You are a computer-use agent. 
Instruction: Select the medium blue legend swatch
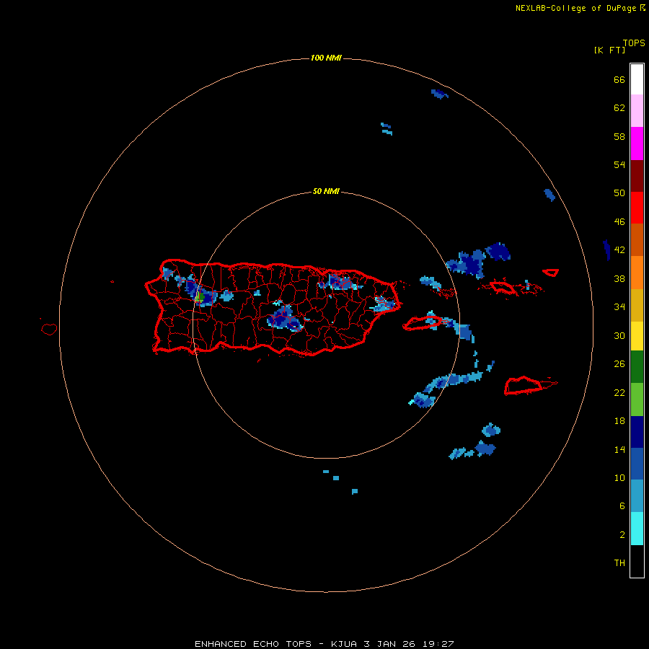[x=637, y=464]
